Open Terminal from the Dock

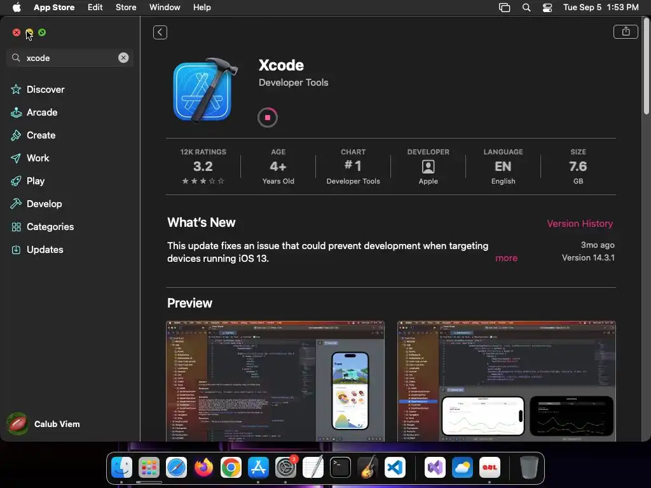point(341,468)
